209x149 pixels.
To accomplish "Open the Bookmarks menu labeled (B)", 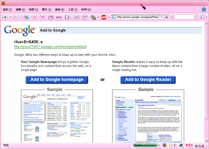I will 60,9.
